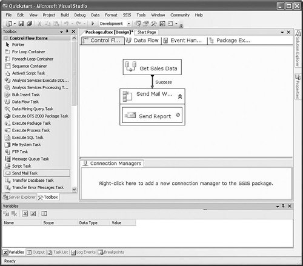303x266 pixels.
Task: Open the Task List tab
Action: (58, 252)
